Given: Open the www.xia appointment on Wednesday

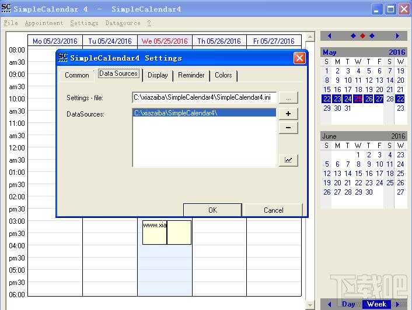Looking at the screenshot, I should point(155,233).
